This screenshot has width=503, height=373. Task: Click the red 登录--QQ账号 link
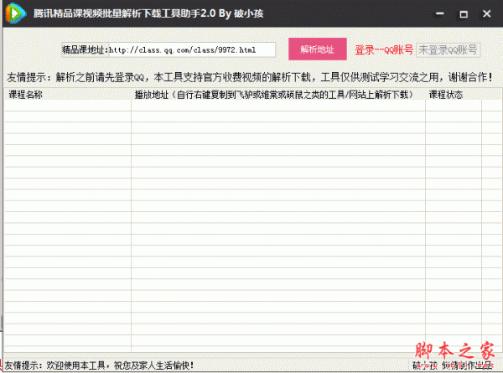[x=384, y=50]
